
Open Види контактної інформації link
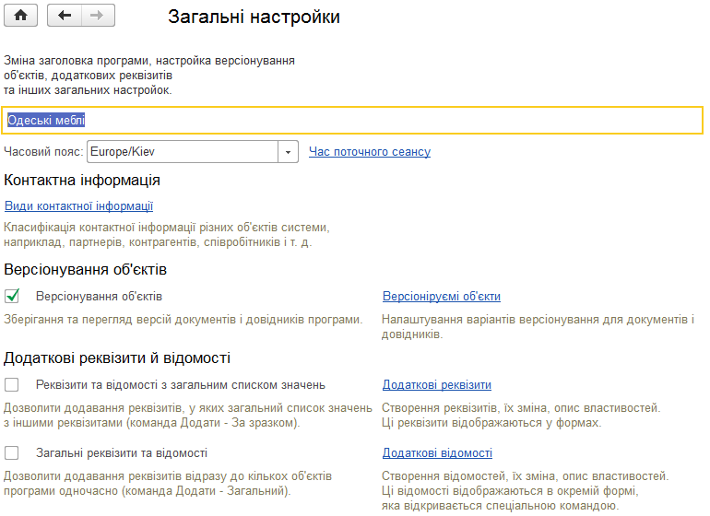coord(78,206)
